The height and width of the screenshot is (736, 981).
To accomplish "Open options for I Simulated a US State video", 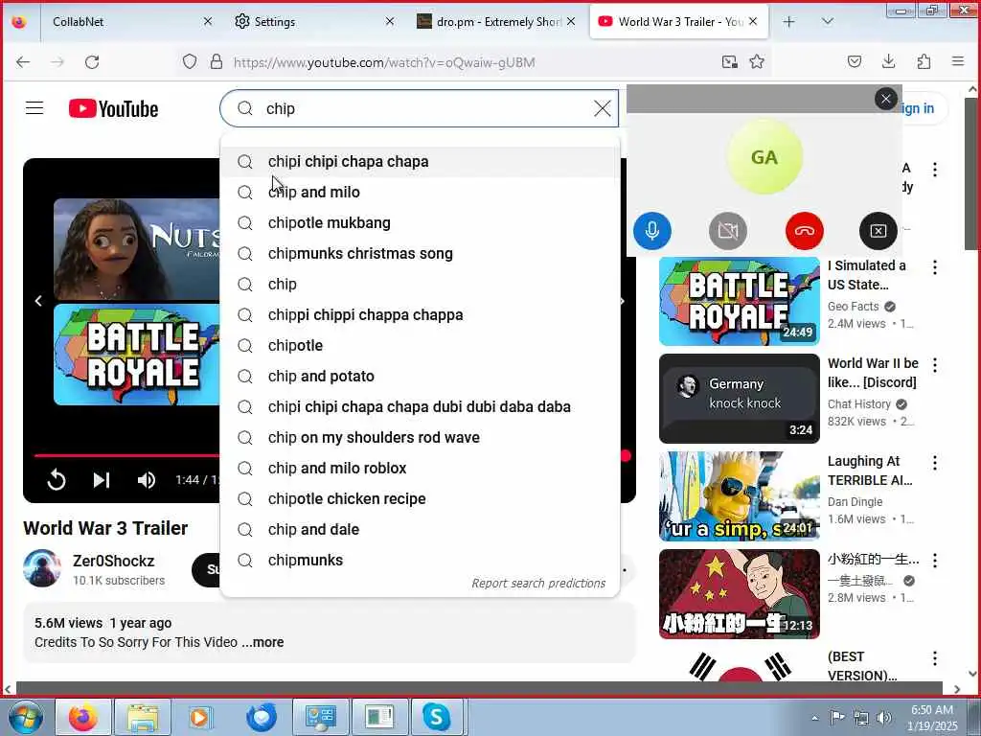I will (x=935, y=267).
